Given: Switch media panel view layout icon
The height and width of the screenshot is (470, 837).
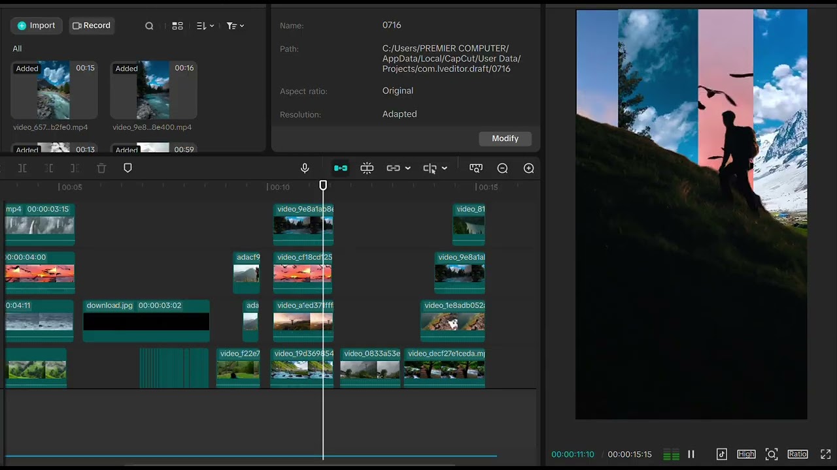Looking at the screenshot, I should point(177,26).
